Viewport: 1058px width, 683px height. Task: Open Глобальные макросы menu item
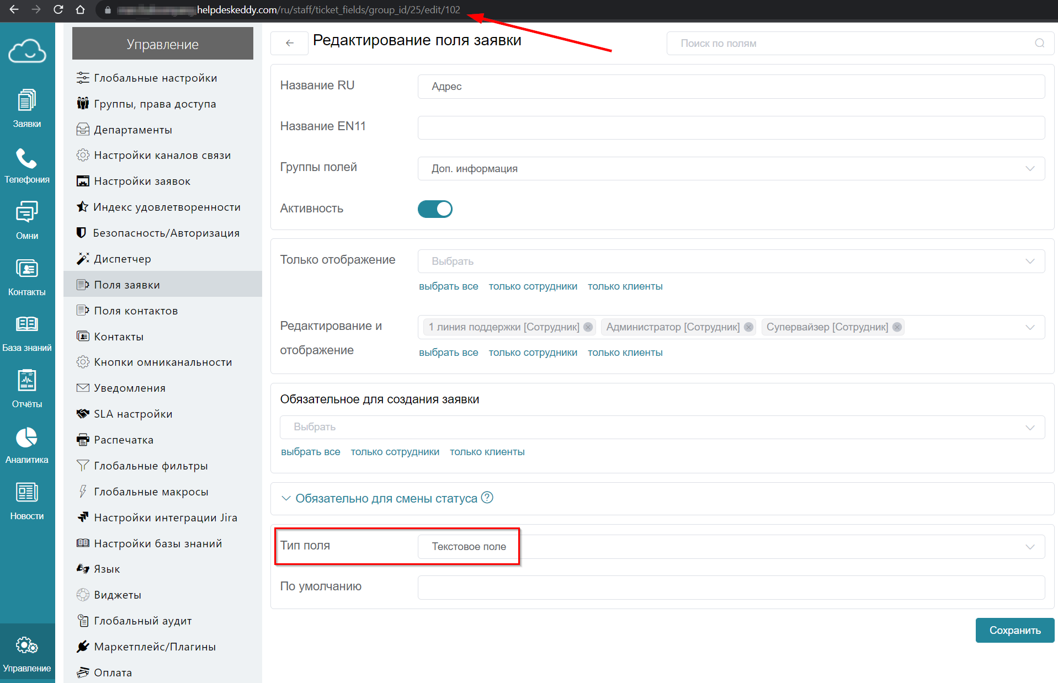(163, 492)
